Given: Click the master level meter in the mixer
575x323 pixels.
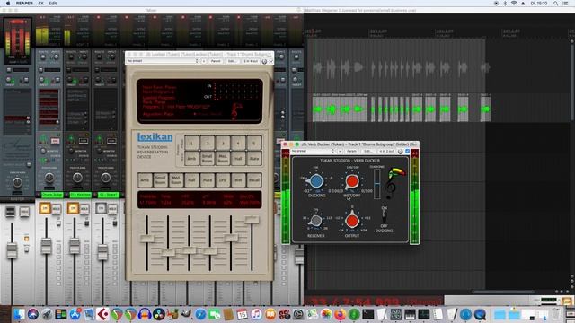Looking at the screenshot, I should tap(17, 40).
